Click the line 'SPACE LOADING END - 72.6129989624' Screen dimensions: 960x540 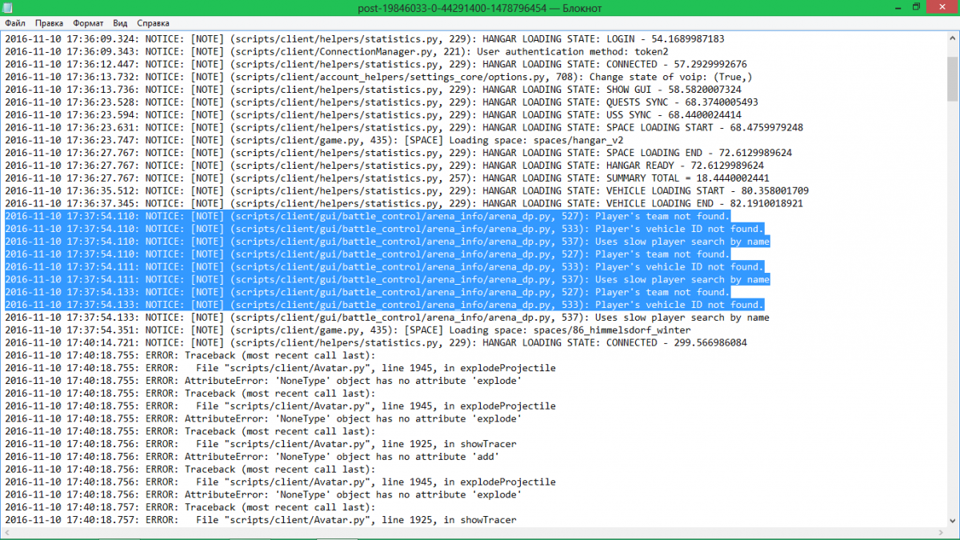tap(398, 153)
